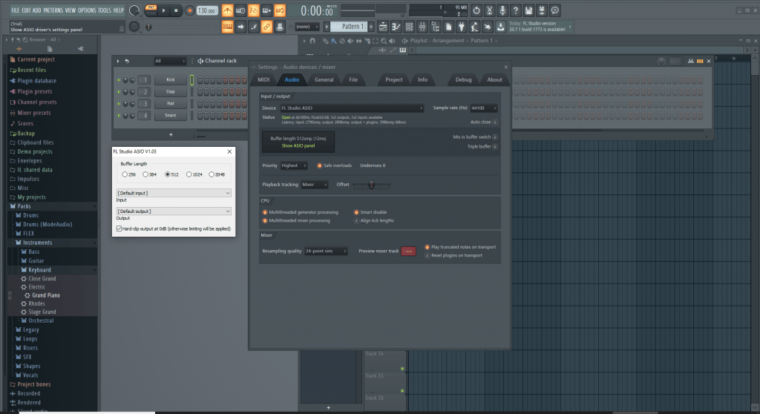The width and height of the screenshot is (760, 414).
Task: Open the project picker pages icon
Action: click(448, 27)
